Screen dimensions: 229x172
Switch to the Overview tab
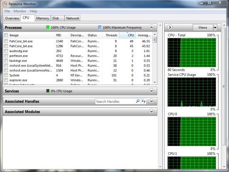point(12,18)
